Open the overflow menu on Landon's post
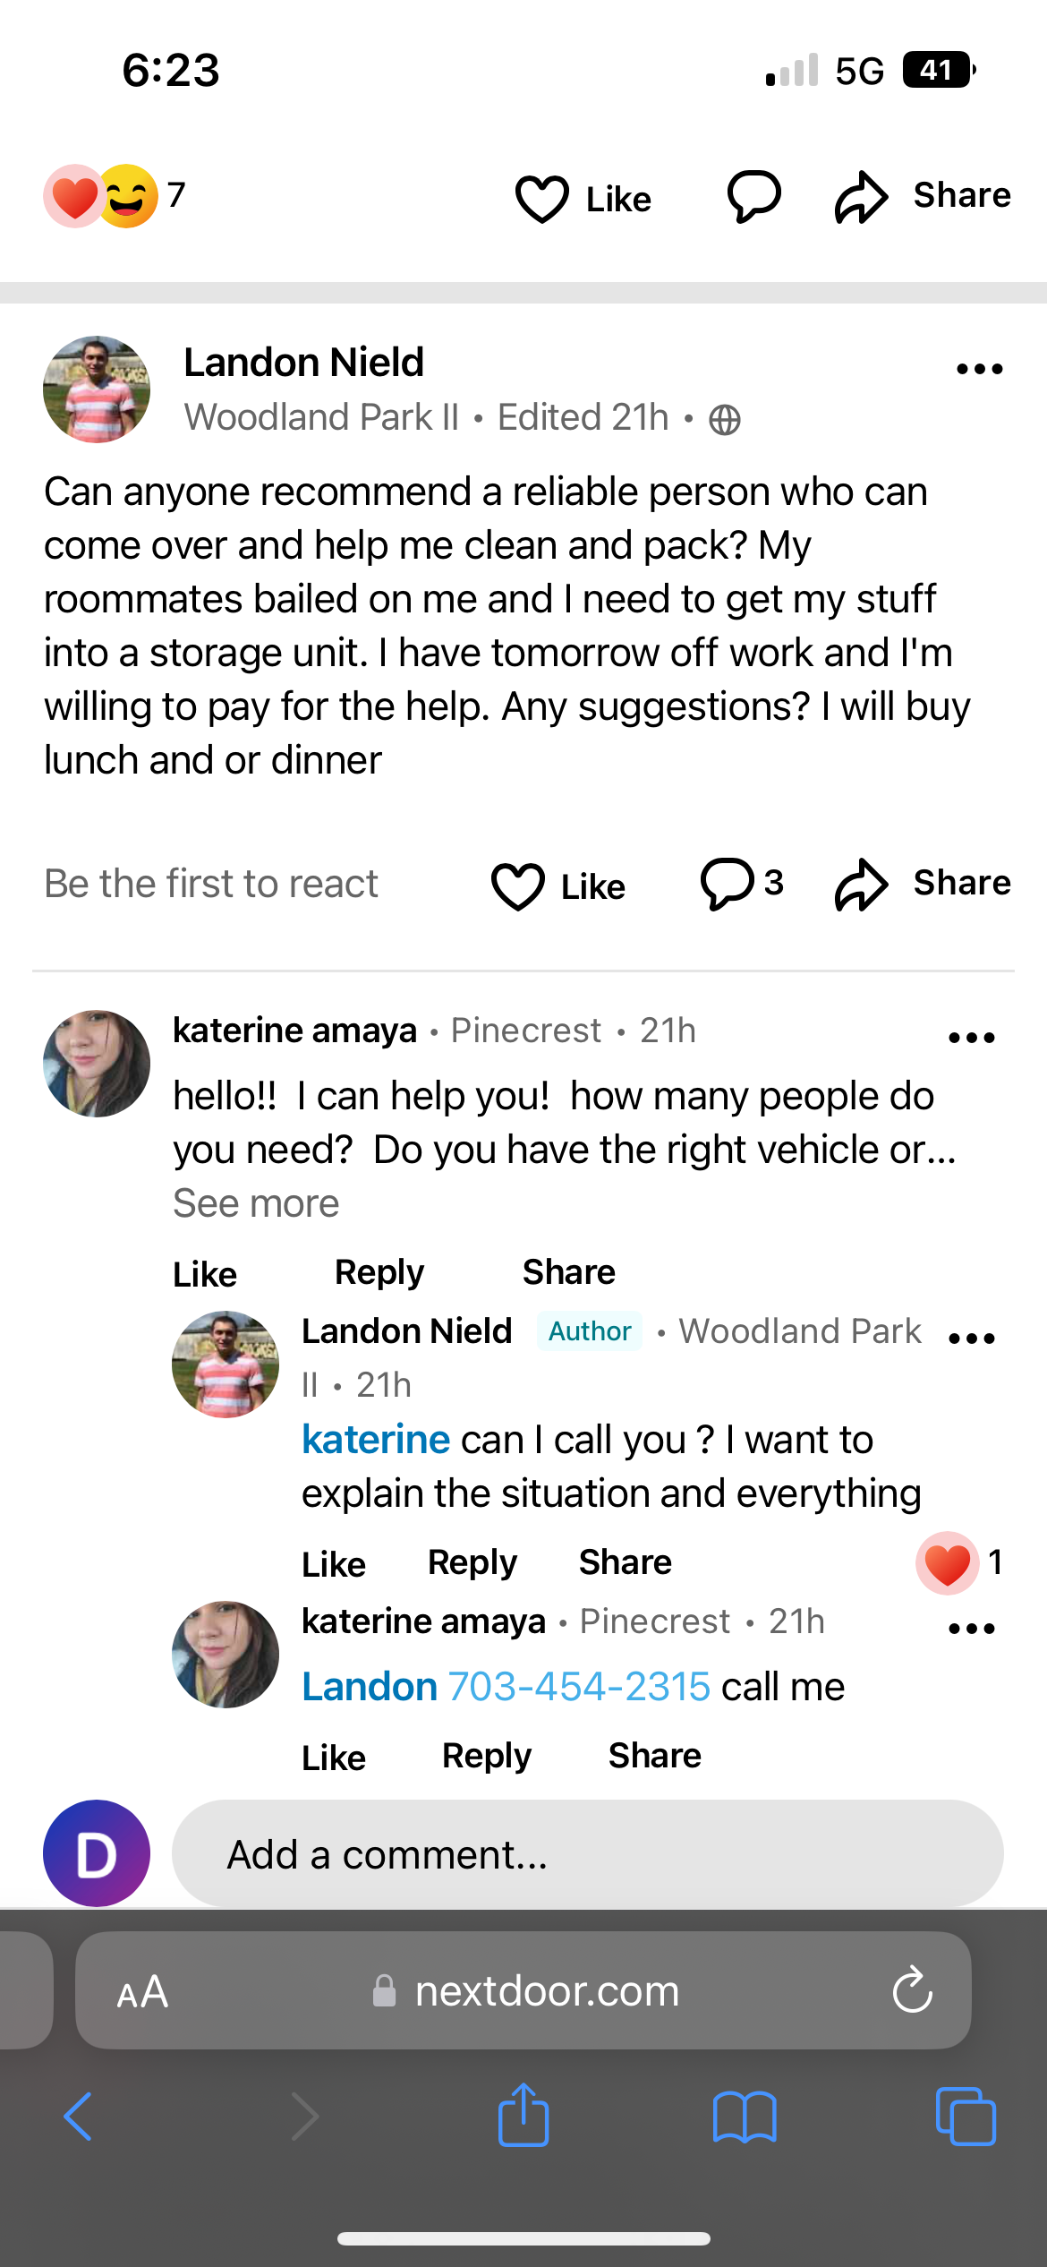Image resolution: width=1047 pixels, height=2267 pixels. [980, 367]
